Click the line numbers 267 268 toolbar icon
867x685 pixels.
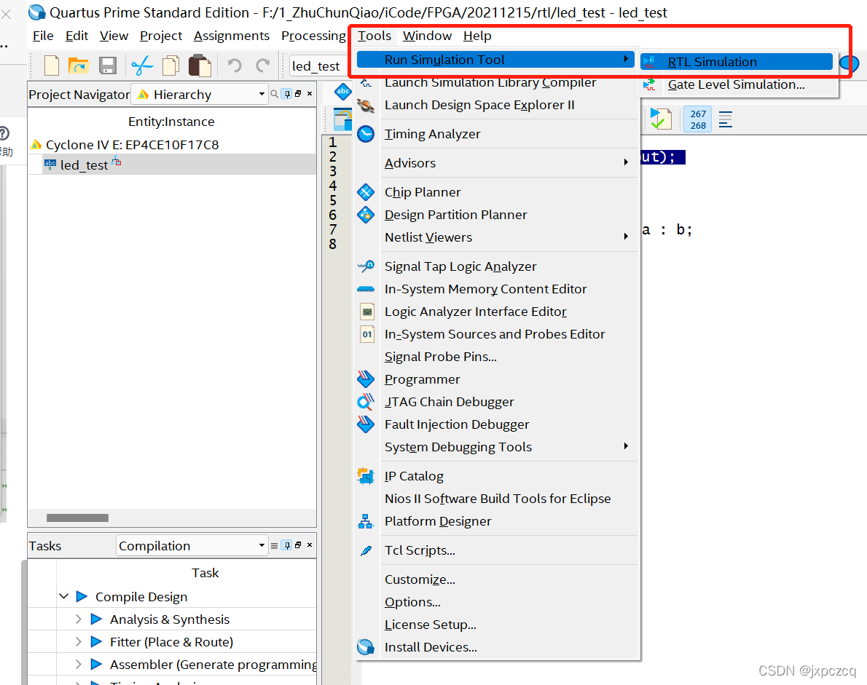698,119
